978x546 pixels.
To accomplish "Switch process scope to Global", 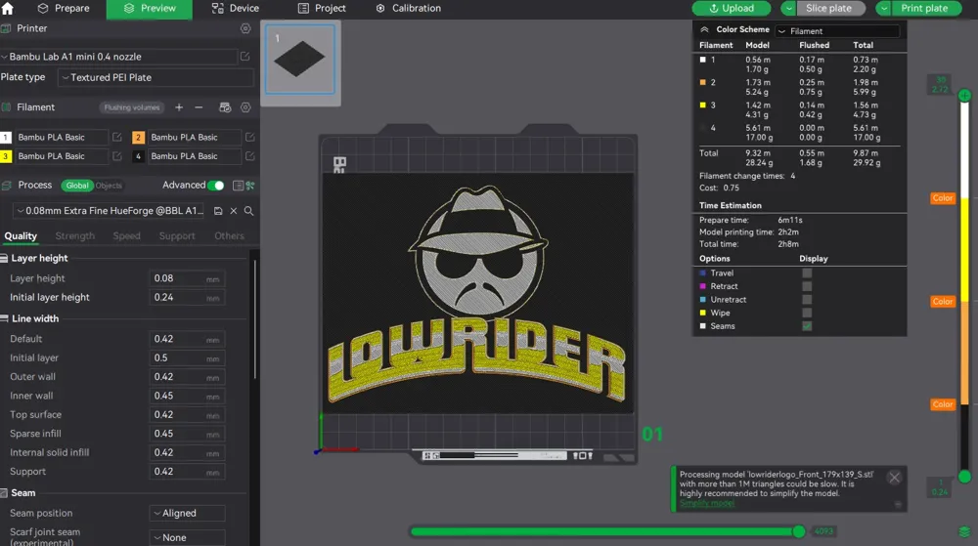I will pos(76,186).
